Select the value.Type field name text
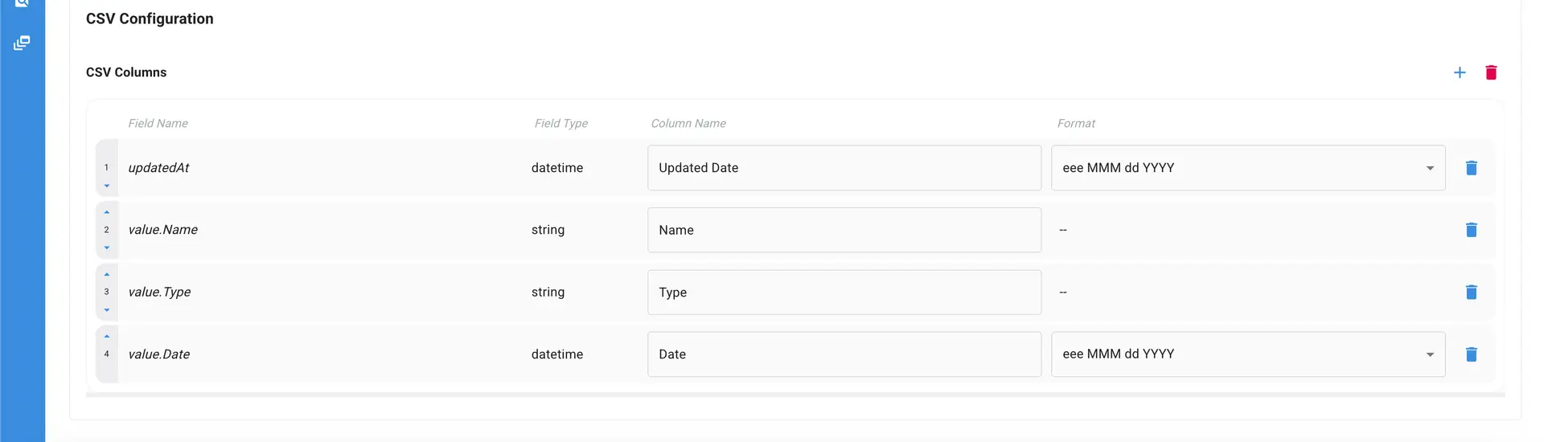The height and width of the screenshot is (442, 1544). point(159,292)
